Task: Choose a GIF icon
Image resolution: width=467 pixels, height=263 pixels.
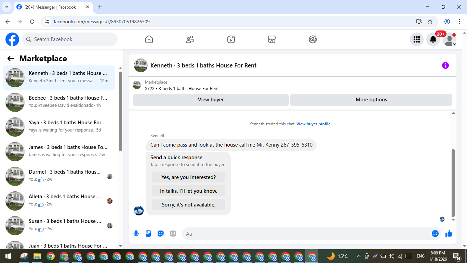Action: tap(173, 234)
